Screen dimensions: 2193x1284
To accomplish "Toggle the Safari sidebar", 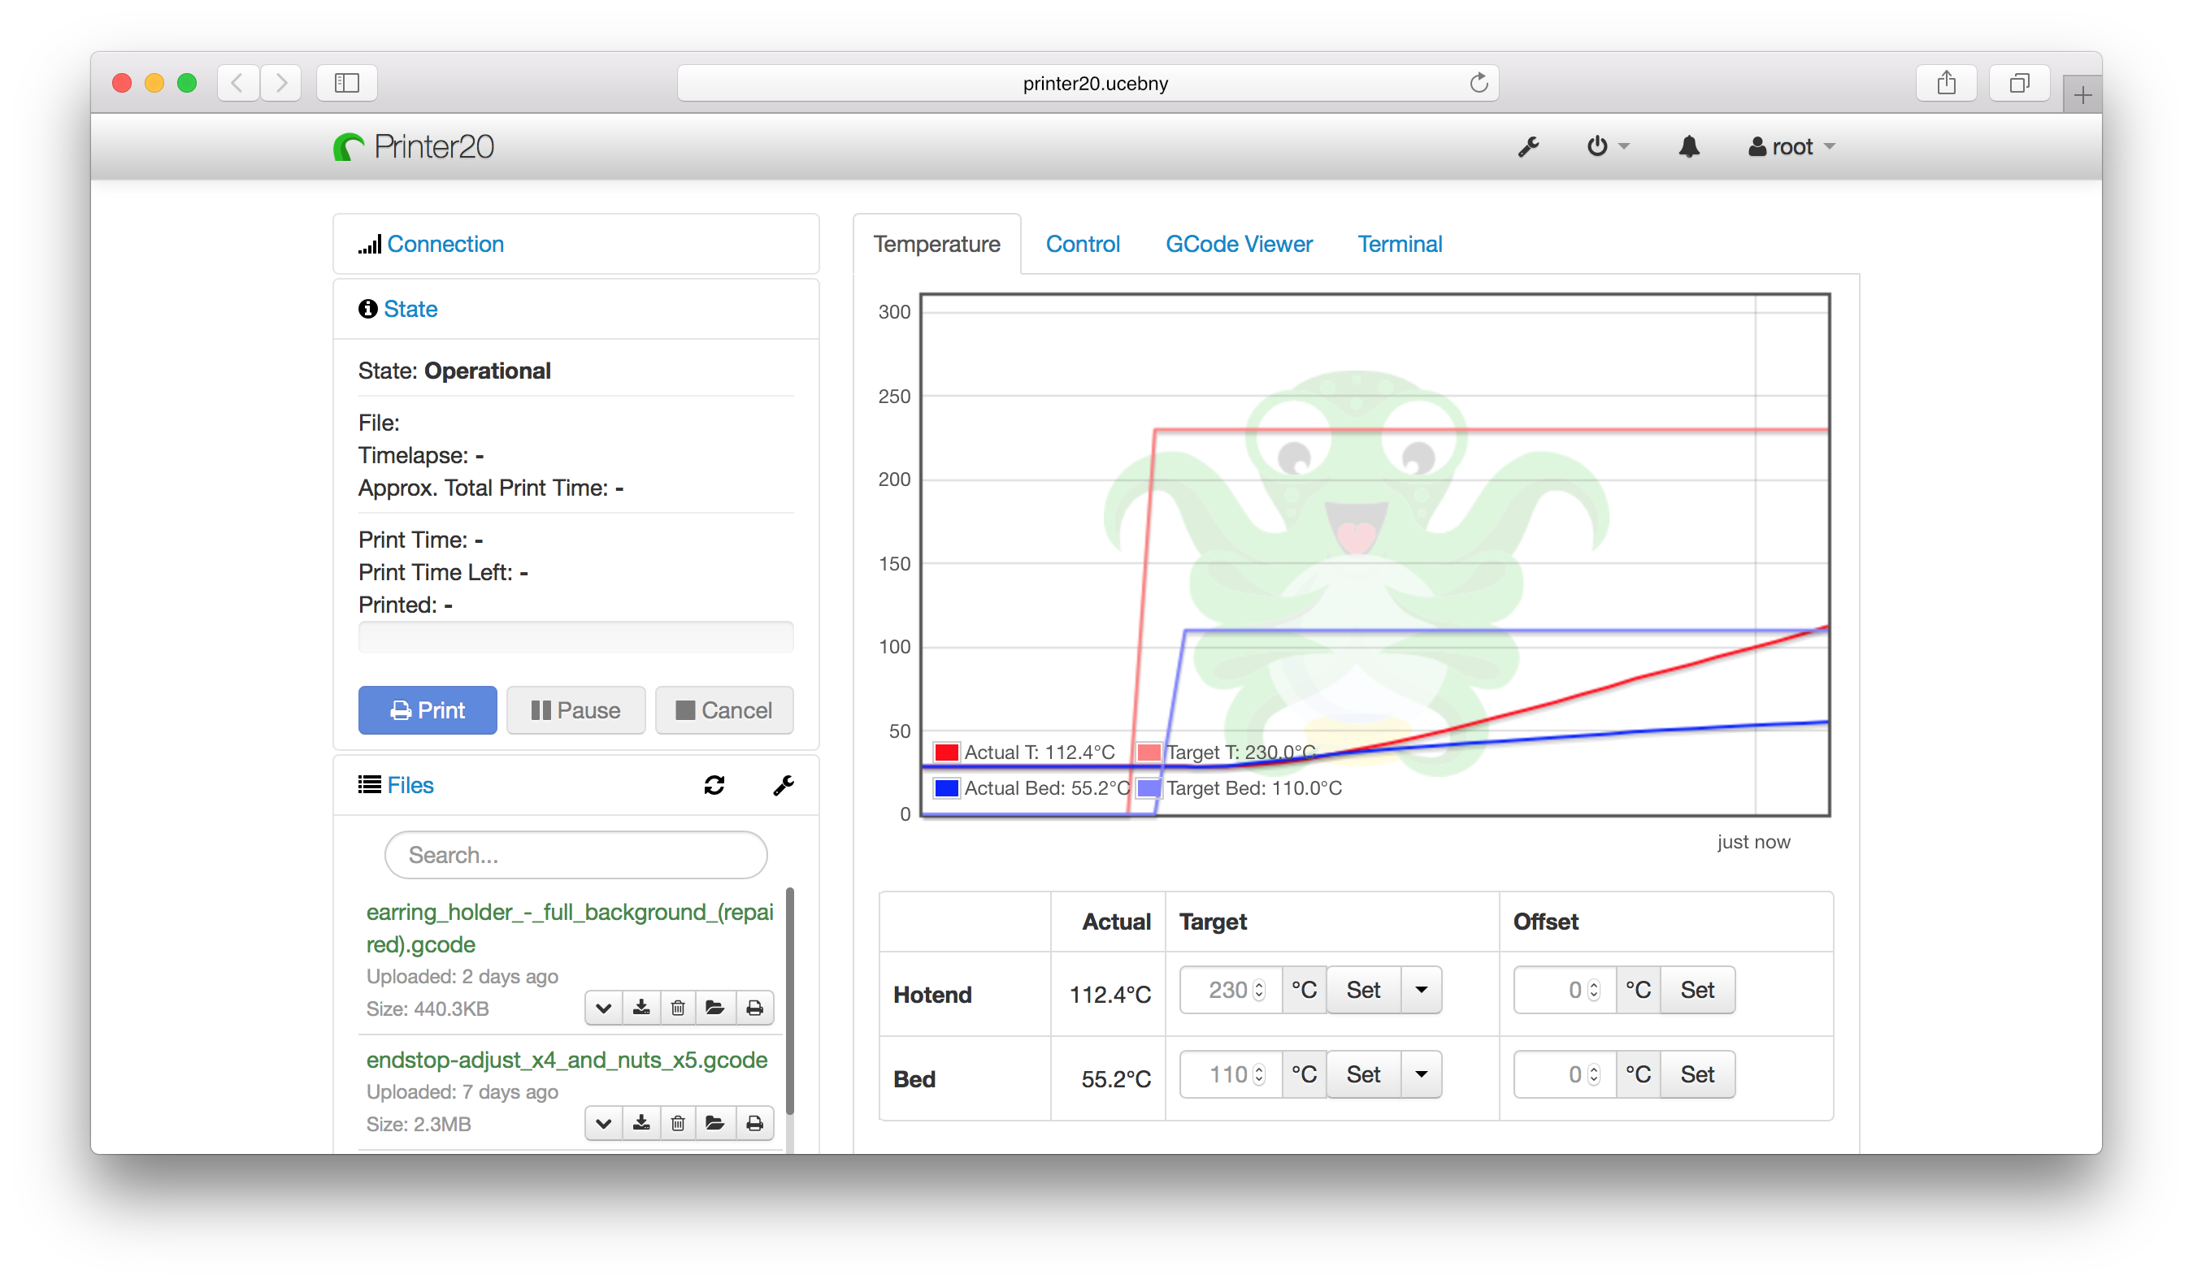I will tap(346, 83).
